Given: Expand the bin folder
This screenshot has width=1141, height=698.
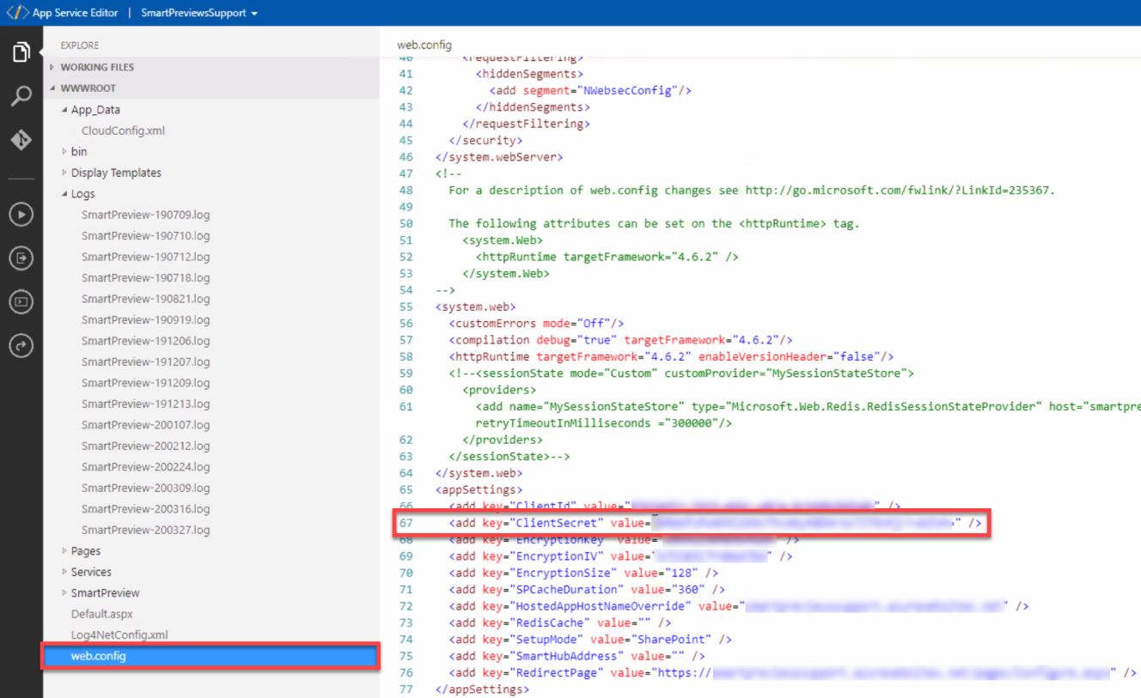Looking at the screenshot, I should coord(79,152).
